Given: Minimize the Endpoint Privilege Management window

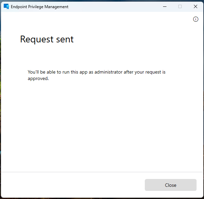Looking at the screenshot, I should click(x=165, y=6).
